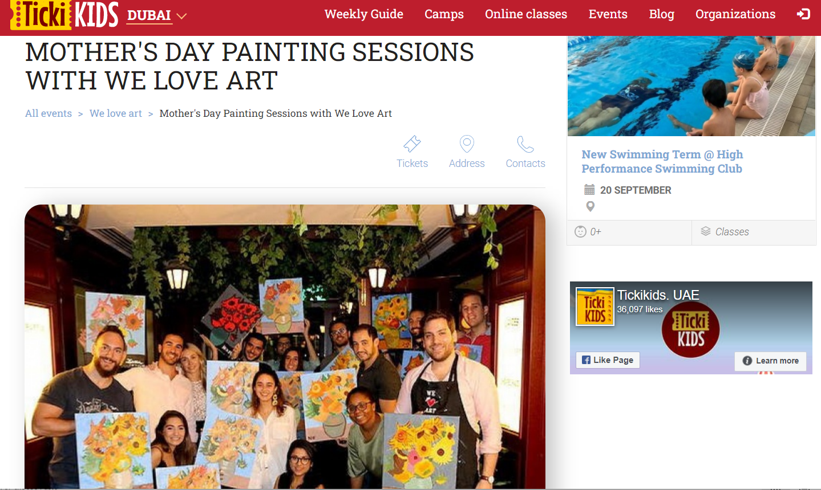Click the login arrow icon in header
This screenshot has width=821, height=490.
803,14
